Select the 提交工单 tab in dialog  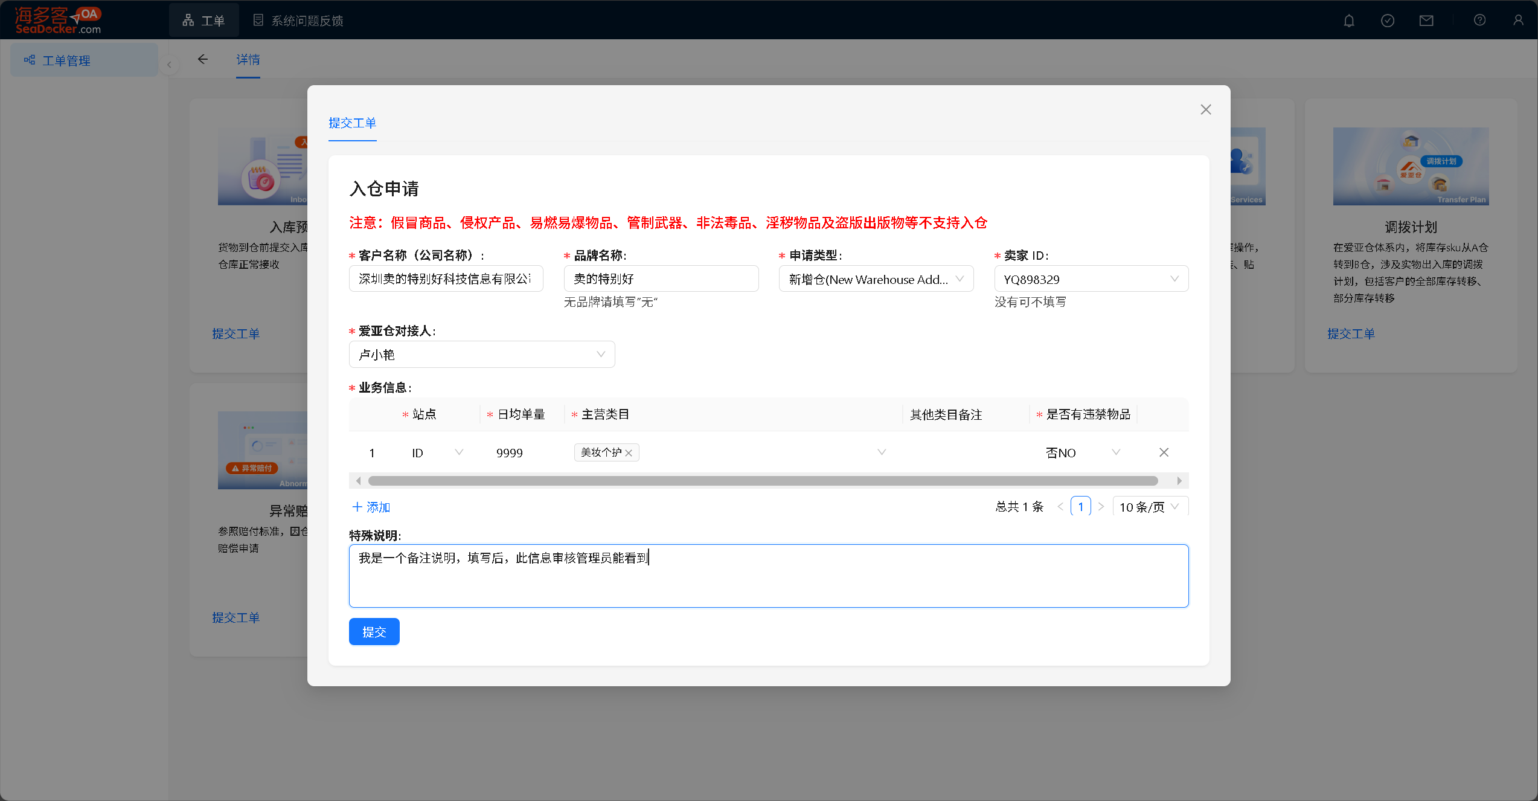pyautogui.click(x=352, y=123)
